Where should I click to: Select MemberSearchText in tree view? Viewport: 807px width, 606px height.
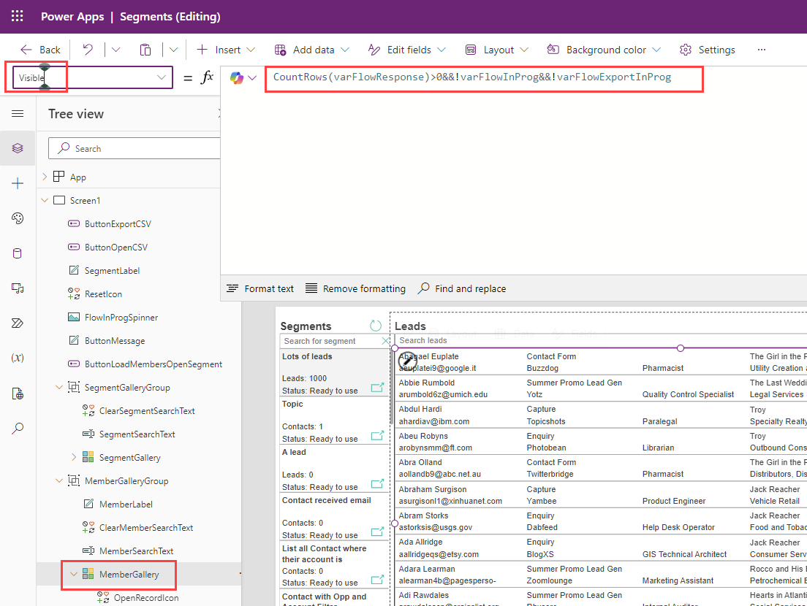[137, 551]
